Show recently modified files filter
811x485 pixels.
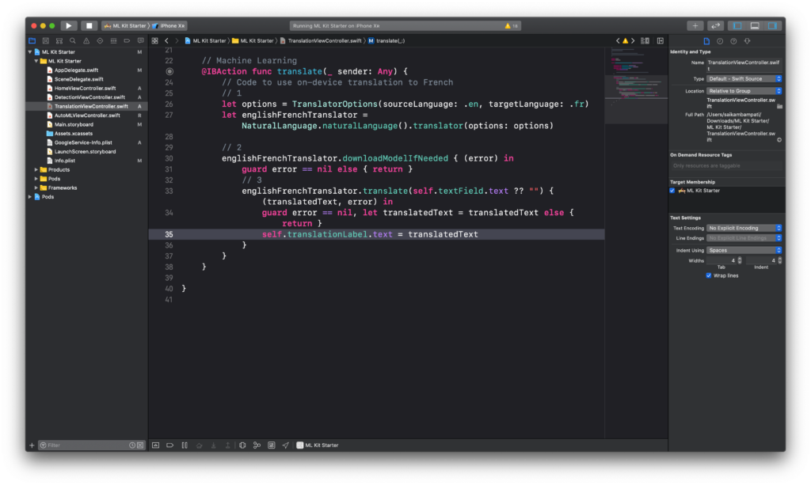tap(132, 445)
